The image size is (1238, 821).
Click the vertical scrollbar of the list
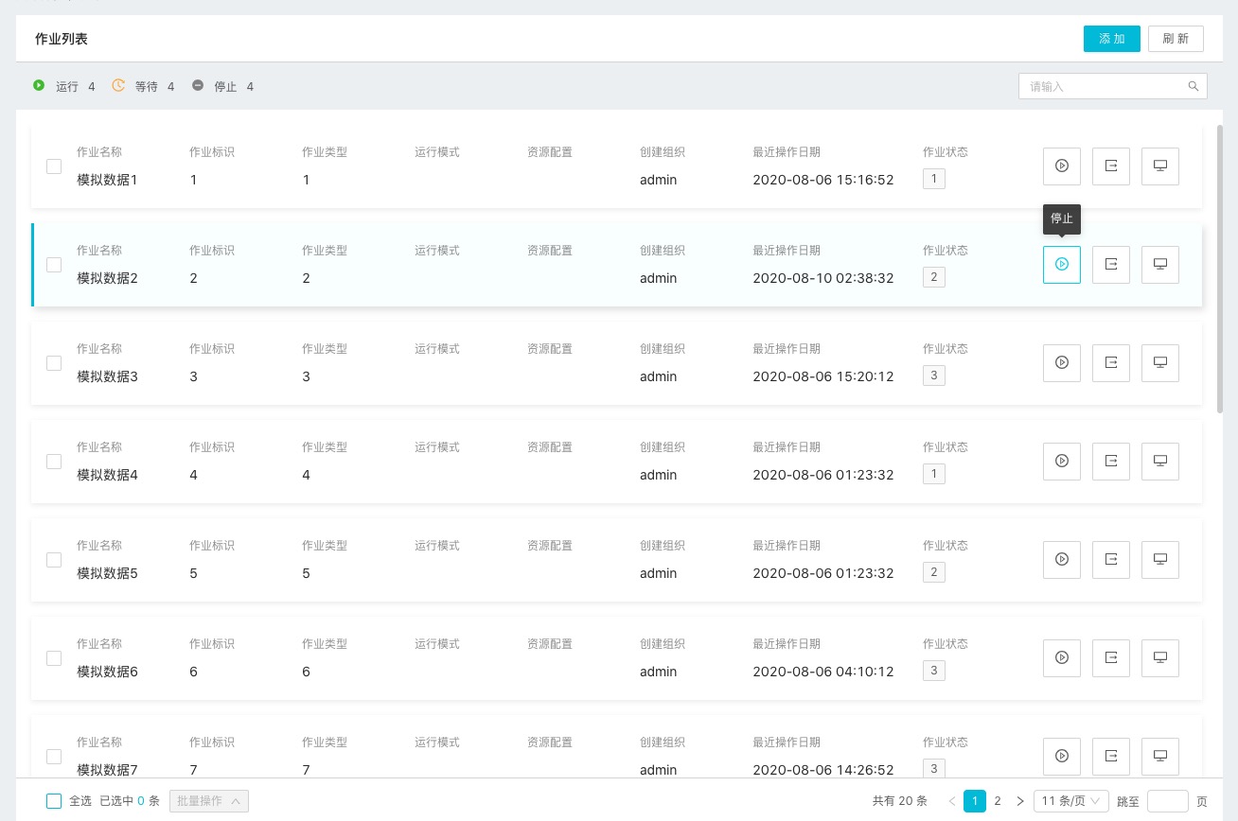1220,270
